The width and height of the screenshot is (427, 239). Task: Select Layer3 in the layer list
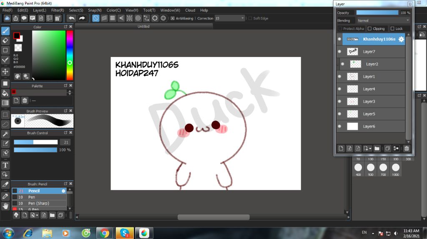pos(371,101)
